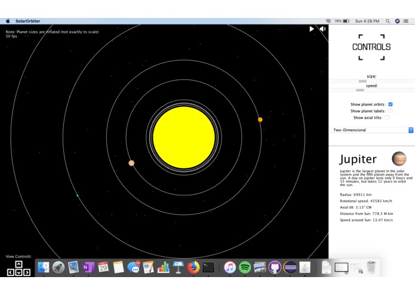Image resolution: width=415 pixels, height=295 pixels.
Task: Open the Apple menu
Action: (8, 21)
